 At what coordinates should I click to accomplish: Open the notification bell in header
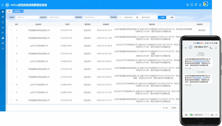pyautogui.click(x=200, y=5)
